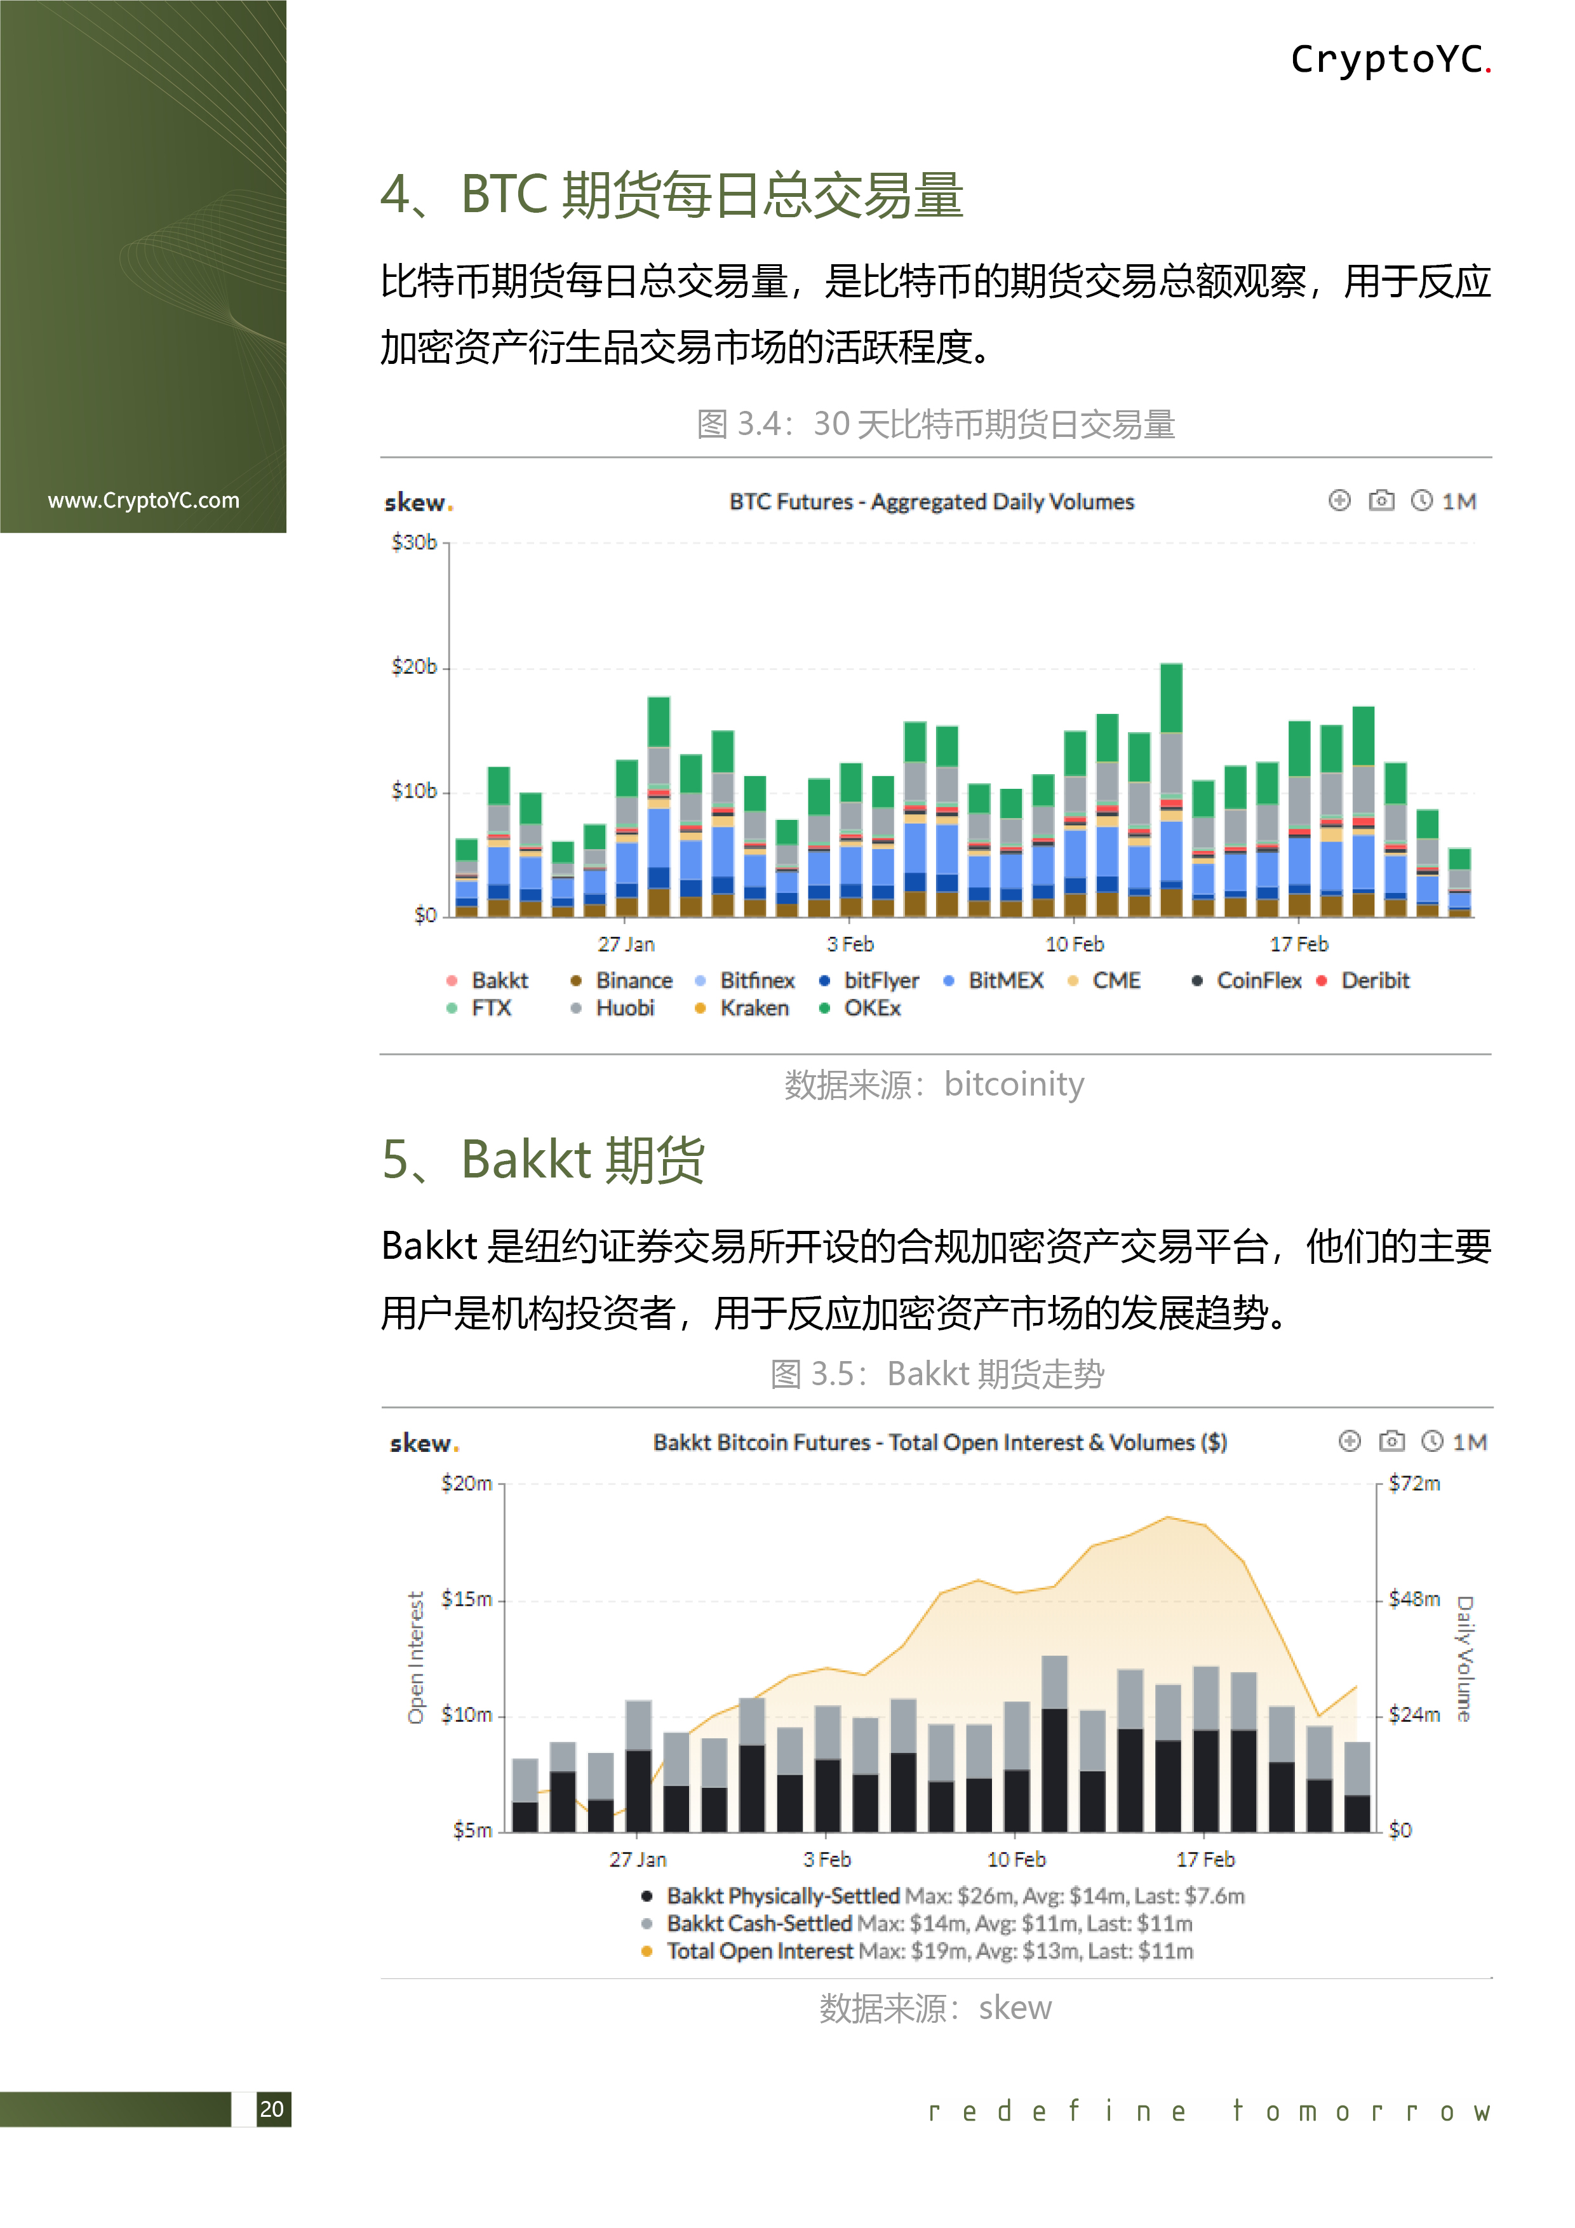Image resolution: width=1575 pixels, height=2228 pixels.
Task: Toggle the Binance legend series
Action: click(622, 980)
